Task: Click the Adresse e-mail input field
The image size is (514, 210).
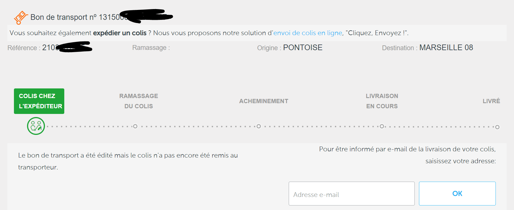Action: (352, 194)
